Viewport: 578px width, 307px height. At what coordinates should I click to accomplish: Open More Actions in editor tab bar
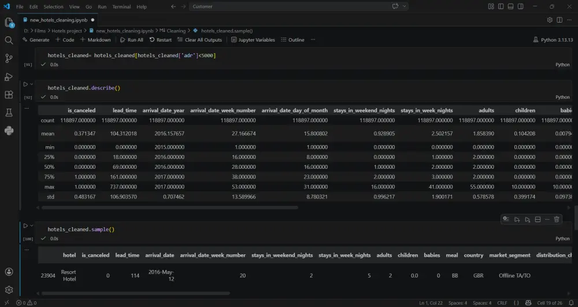(x=569, y=20)
